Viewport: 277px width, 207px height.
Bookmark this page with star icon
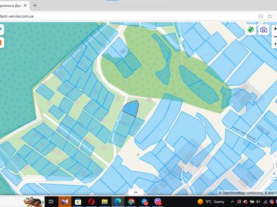click(270, 16)
